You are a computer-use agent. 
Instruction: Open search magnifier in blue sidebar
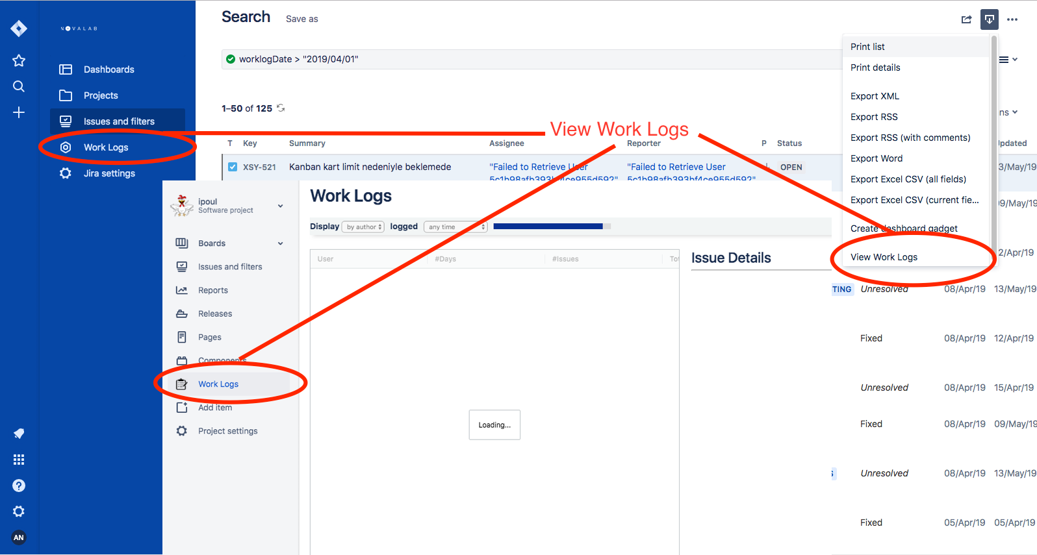(19, 86)
